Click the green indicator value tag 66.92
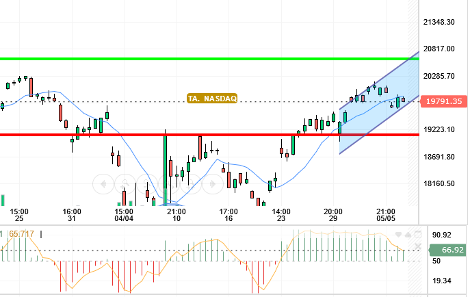 (448, 250)
